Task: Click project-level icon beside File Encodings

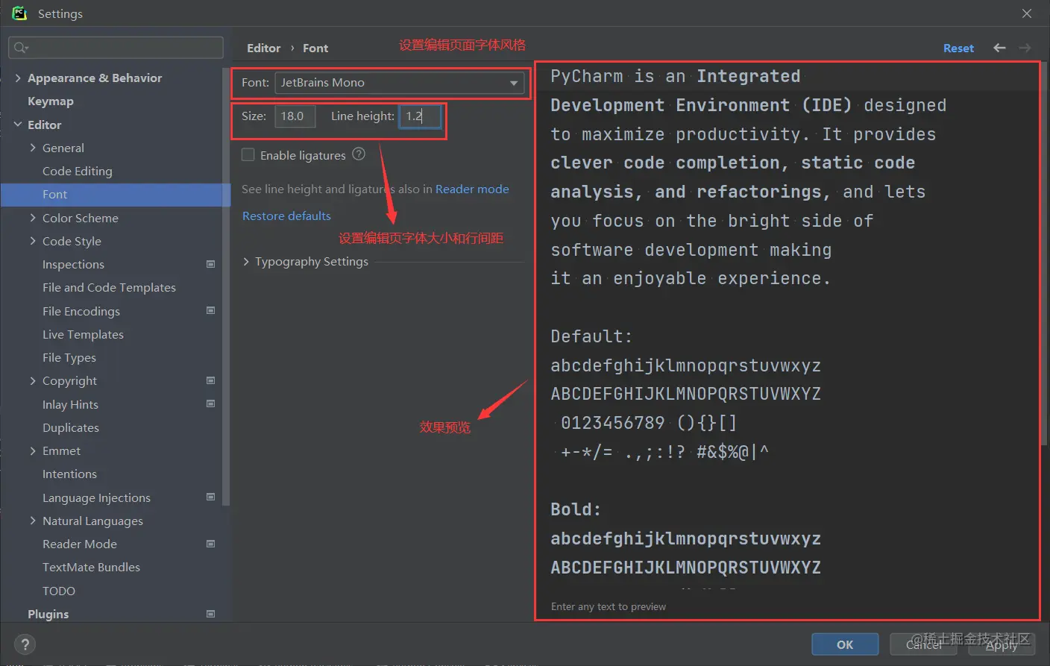Action: [210, 310]
